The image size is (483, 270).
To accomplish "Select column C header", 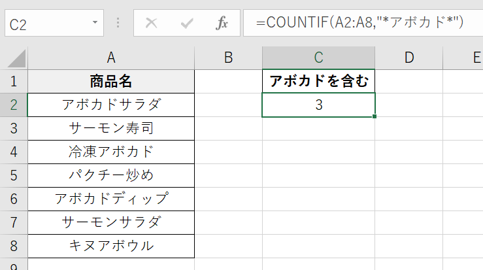I will point(318,58).
